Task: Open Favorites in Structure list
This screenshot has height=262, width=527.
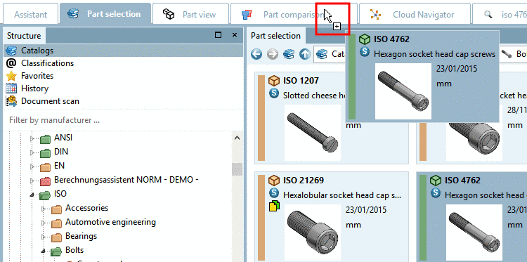Action: (37, 76)
